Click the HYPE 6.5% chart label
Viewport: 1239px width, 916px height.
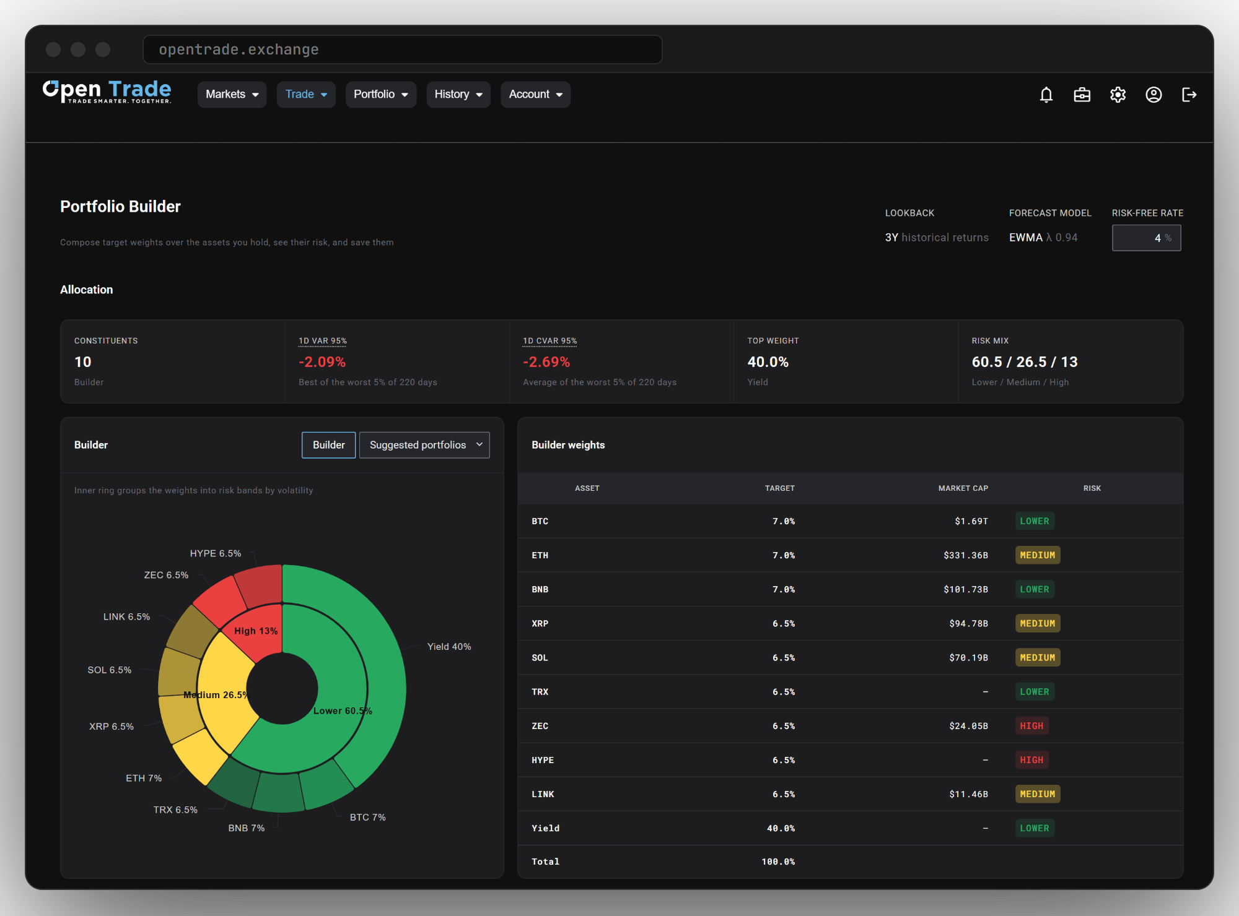coord(216,553)
